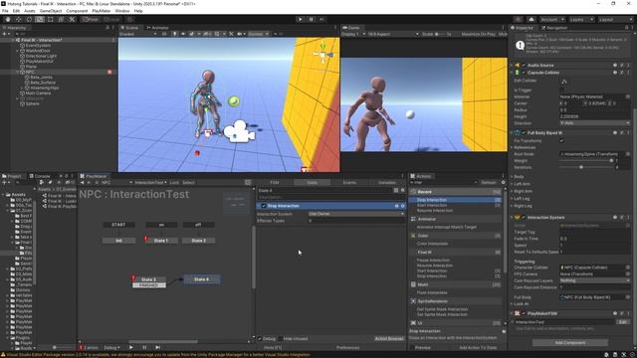637x358 pixels.
Task: Click the PlayMaker pause button at bottom
Action: click(x=144, y=347)
